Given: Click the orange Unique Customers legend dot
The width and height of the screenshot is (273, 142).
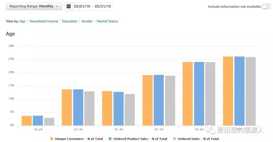Looking at the screenshot, I should (x=52, y=139).
